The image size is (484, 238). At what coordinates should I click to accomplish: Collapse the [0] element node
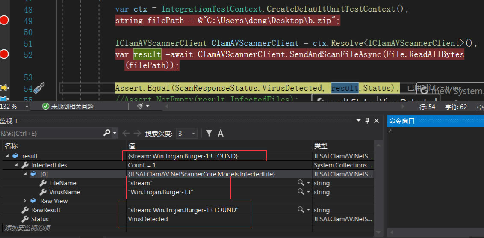tap(25, 174)
